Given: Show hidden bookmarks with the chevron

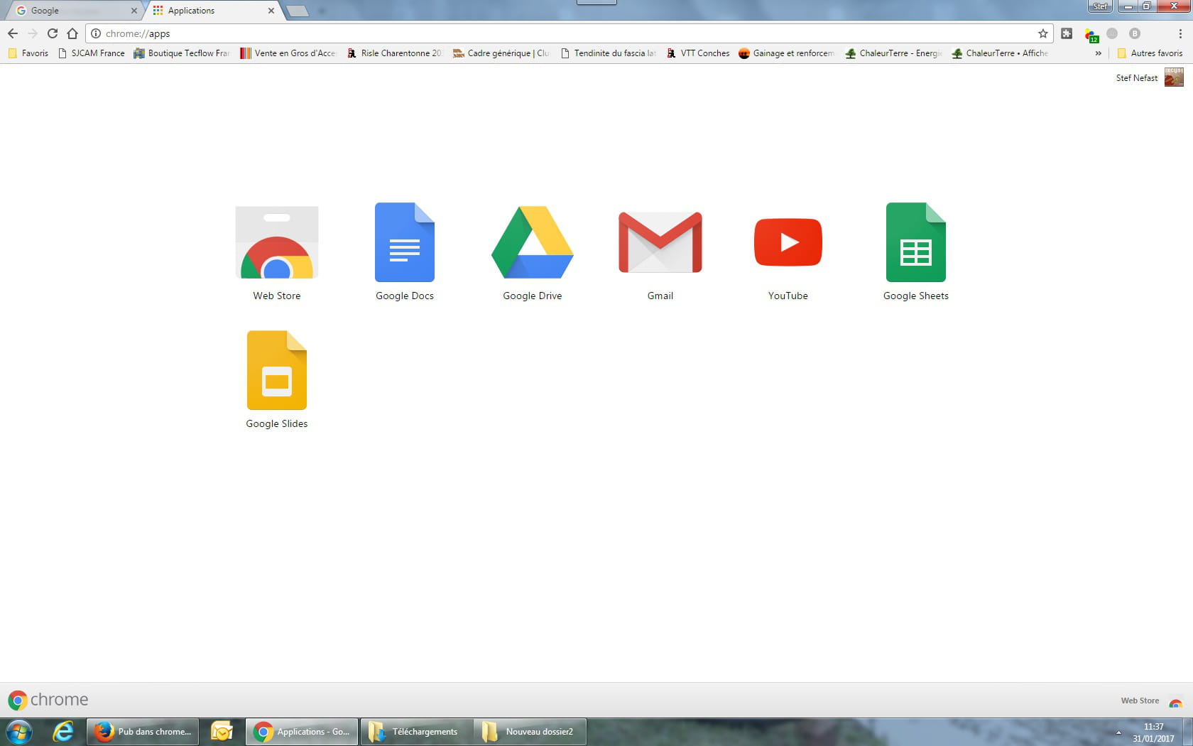Looking at the screenshot, I should point(1098,53).
